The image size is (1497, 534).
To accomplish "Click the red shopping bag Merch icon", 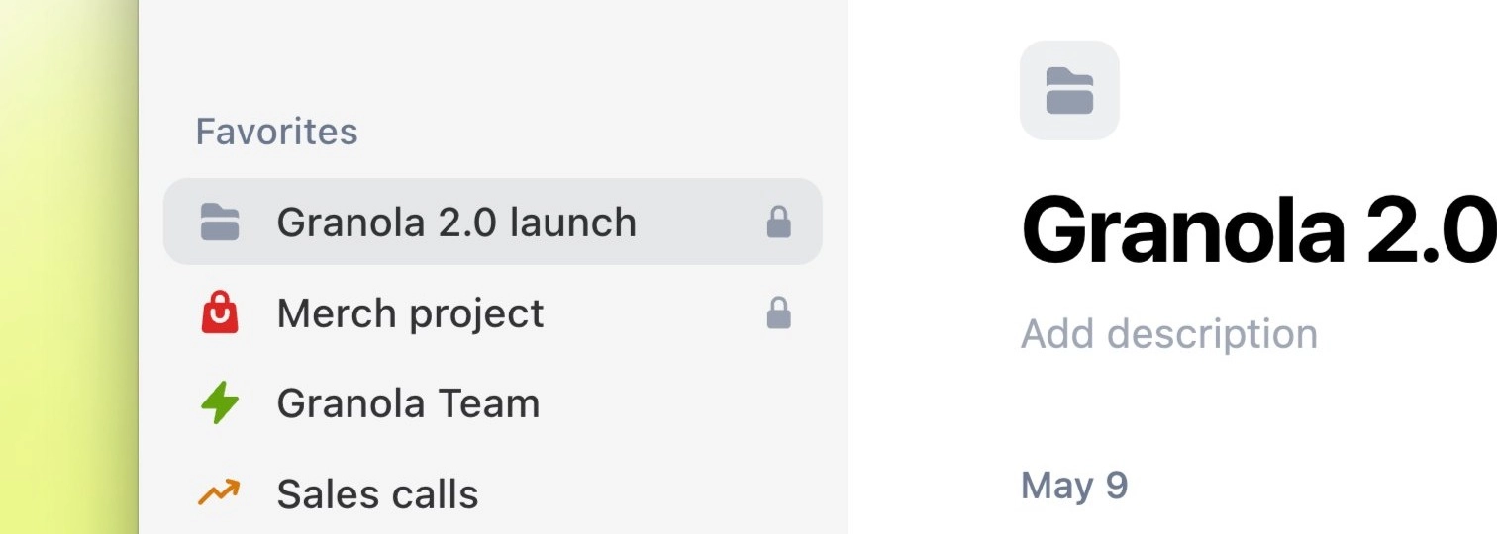I will (219, 313).
